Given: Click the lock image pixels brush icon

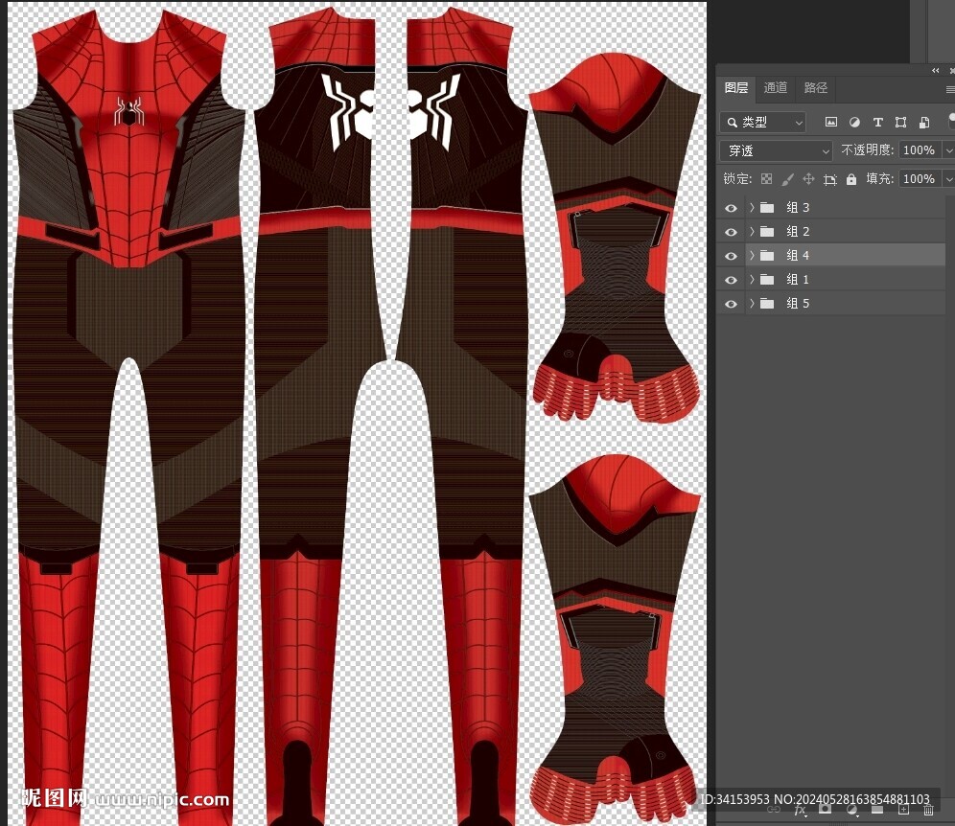Looking at the screenshot, I should pos(787,179).
